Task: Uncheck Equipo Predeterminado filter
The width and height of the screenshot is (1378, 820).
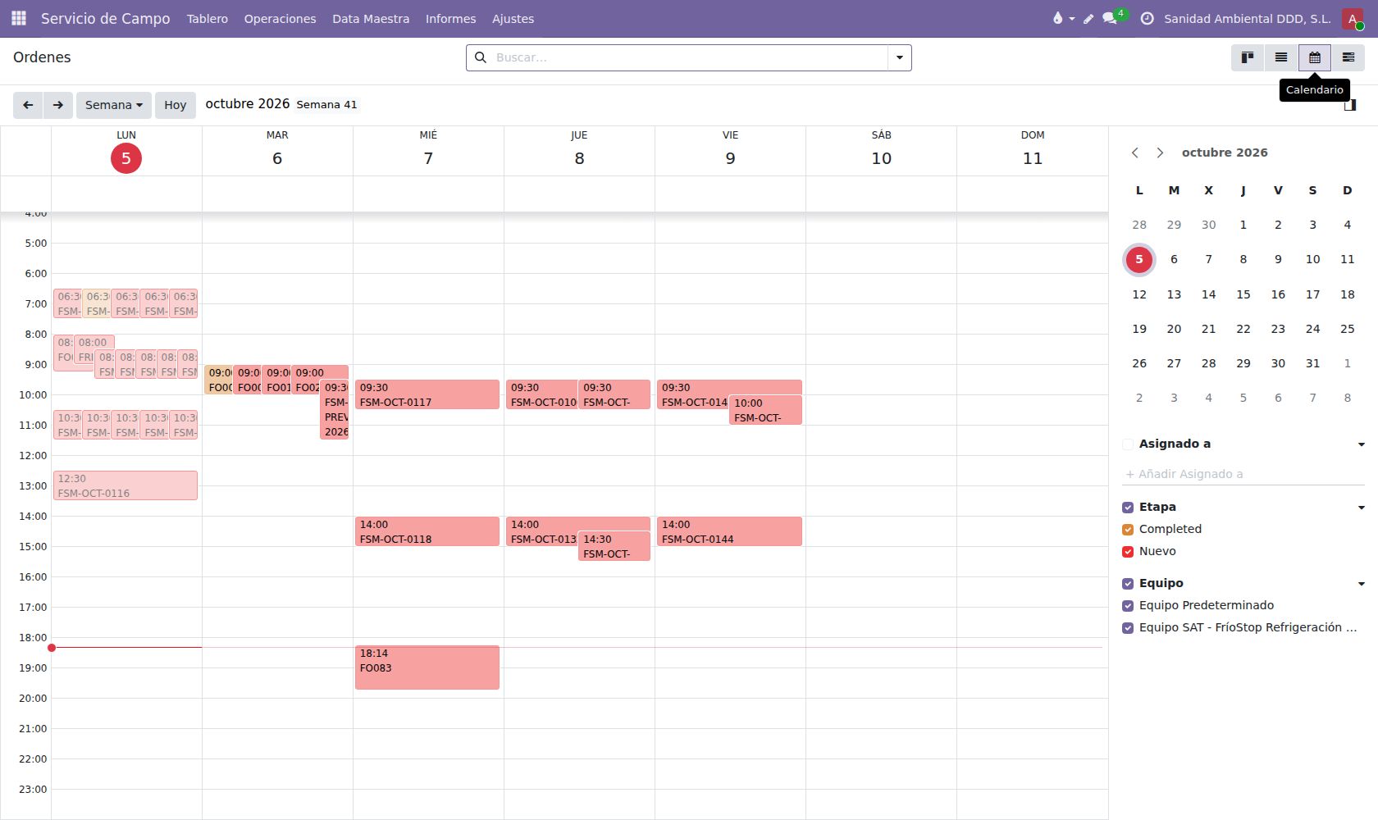Action: click(1128, 606)
